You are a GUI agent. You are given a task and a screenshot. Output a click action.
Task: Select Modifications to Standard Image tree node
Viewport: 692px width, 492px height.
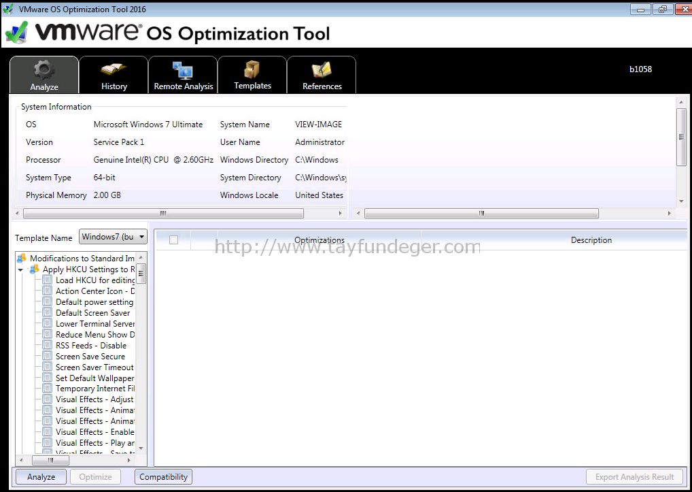pyautogui.click(x=82, y=258)
